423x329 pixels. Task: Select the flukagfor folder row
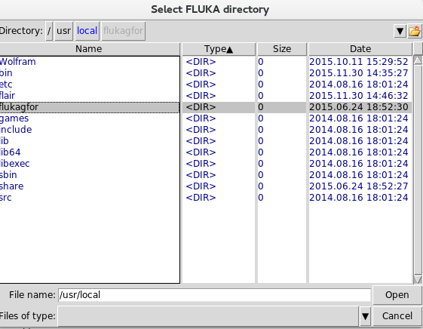89,107
